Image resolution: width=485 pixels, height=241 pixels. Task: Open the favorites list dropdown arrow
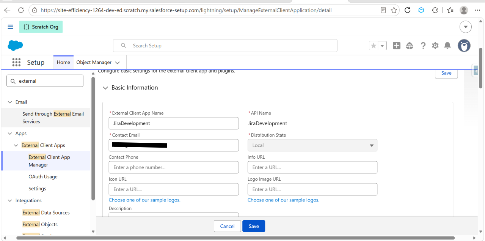click(382, 46)
